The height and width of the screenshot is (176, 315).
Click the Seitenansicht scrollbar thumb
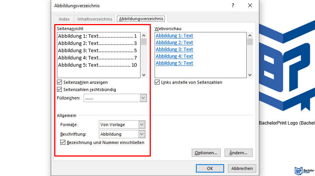(144, 42)
